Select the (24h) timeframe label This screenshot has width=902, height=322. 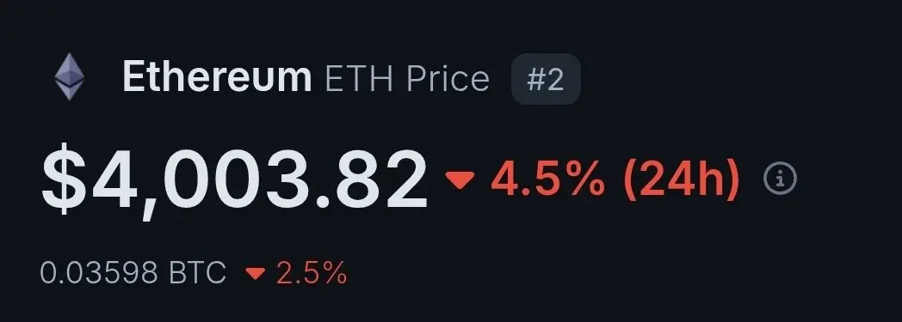tap(681, 179)
